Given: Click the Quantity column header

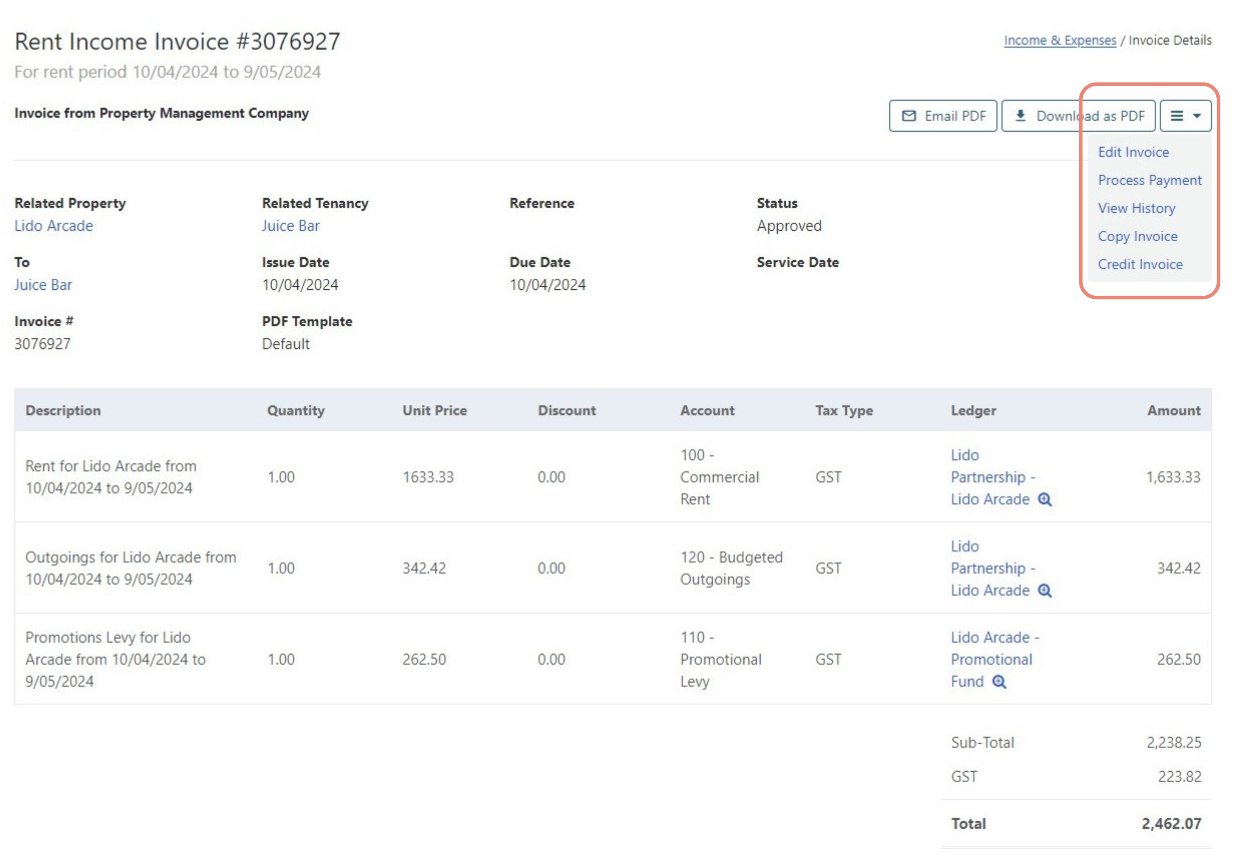Looking at the screenshot, I should click(x=296, y=410).
